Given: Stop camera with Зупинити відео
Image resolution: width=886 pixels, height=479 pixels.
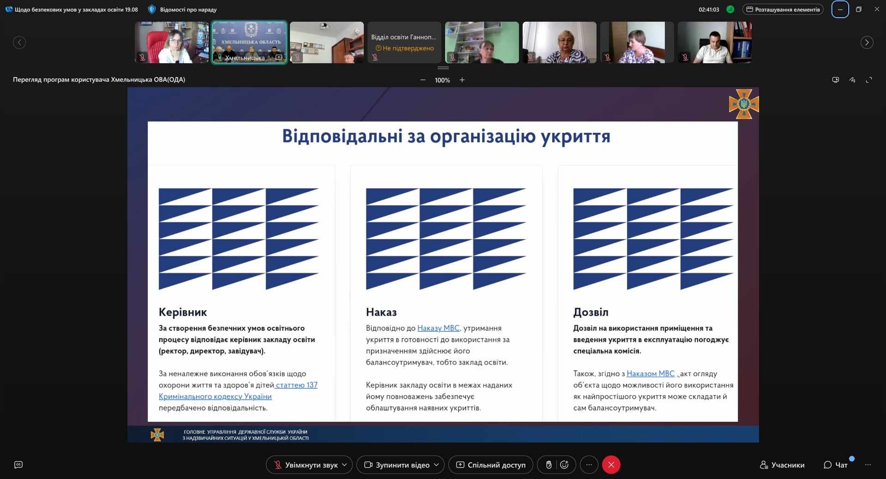Looking at the screenshot, I should 397,465.
